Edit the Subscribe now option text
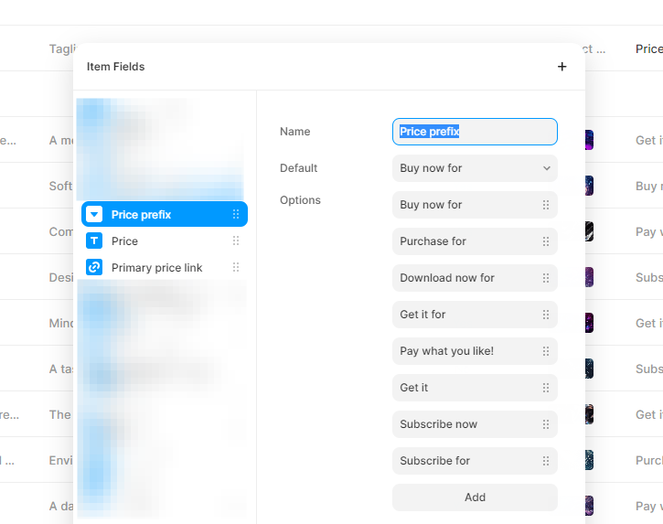 tap(465, 424)
